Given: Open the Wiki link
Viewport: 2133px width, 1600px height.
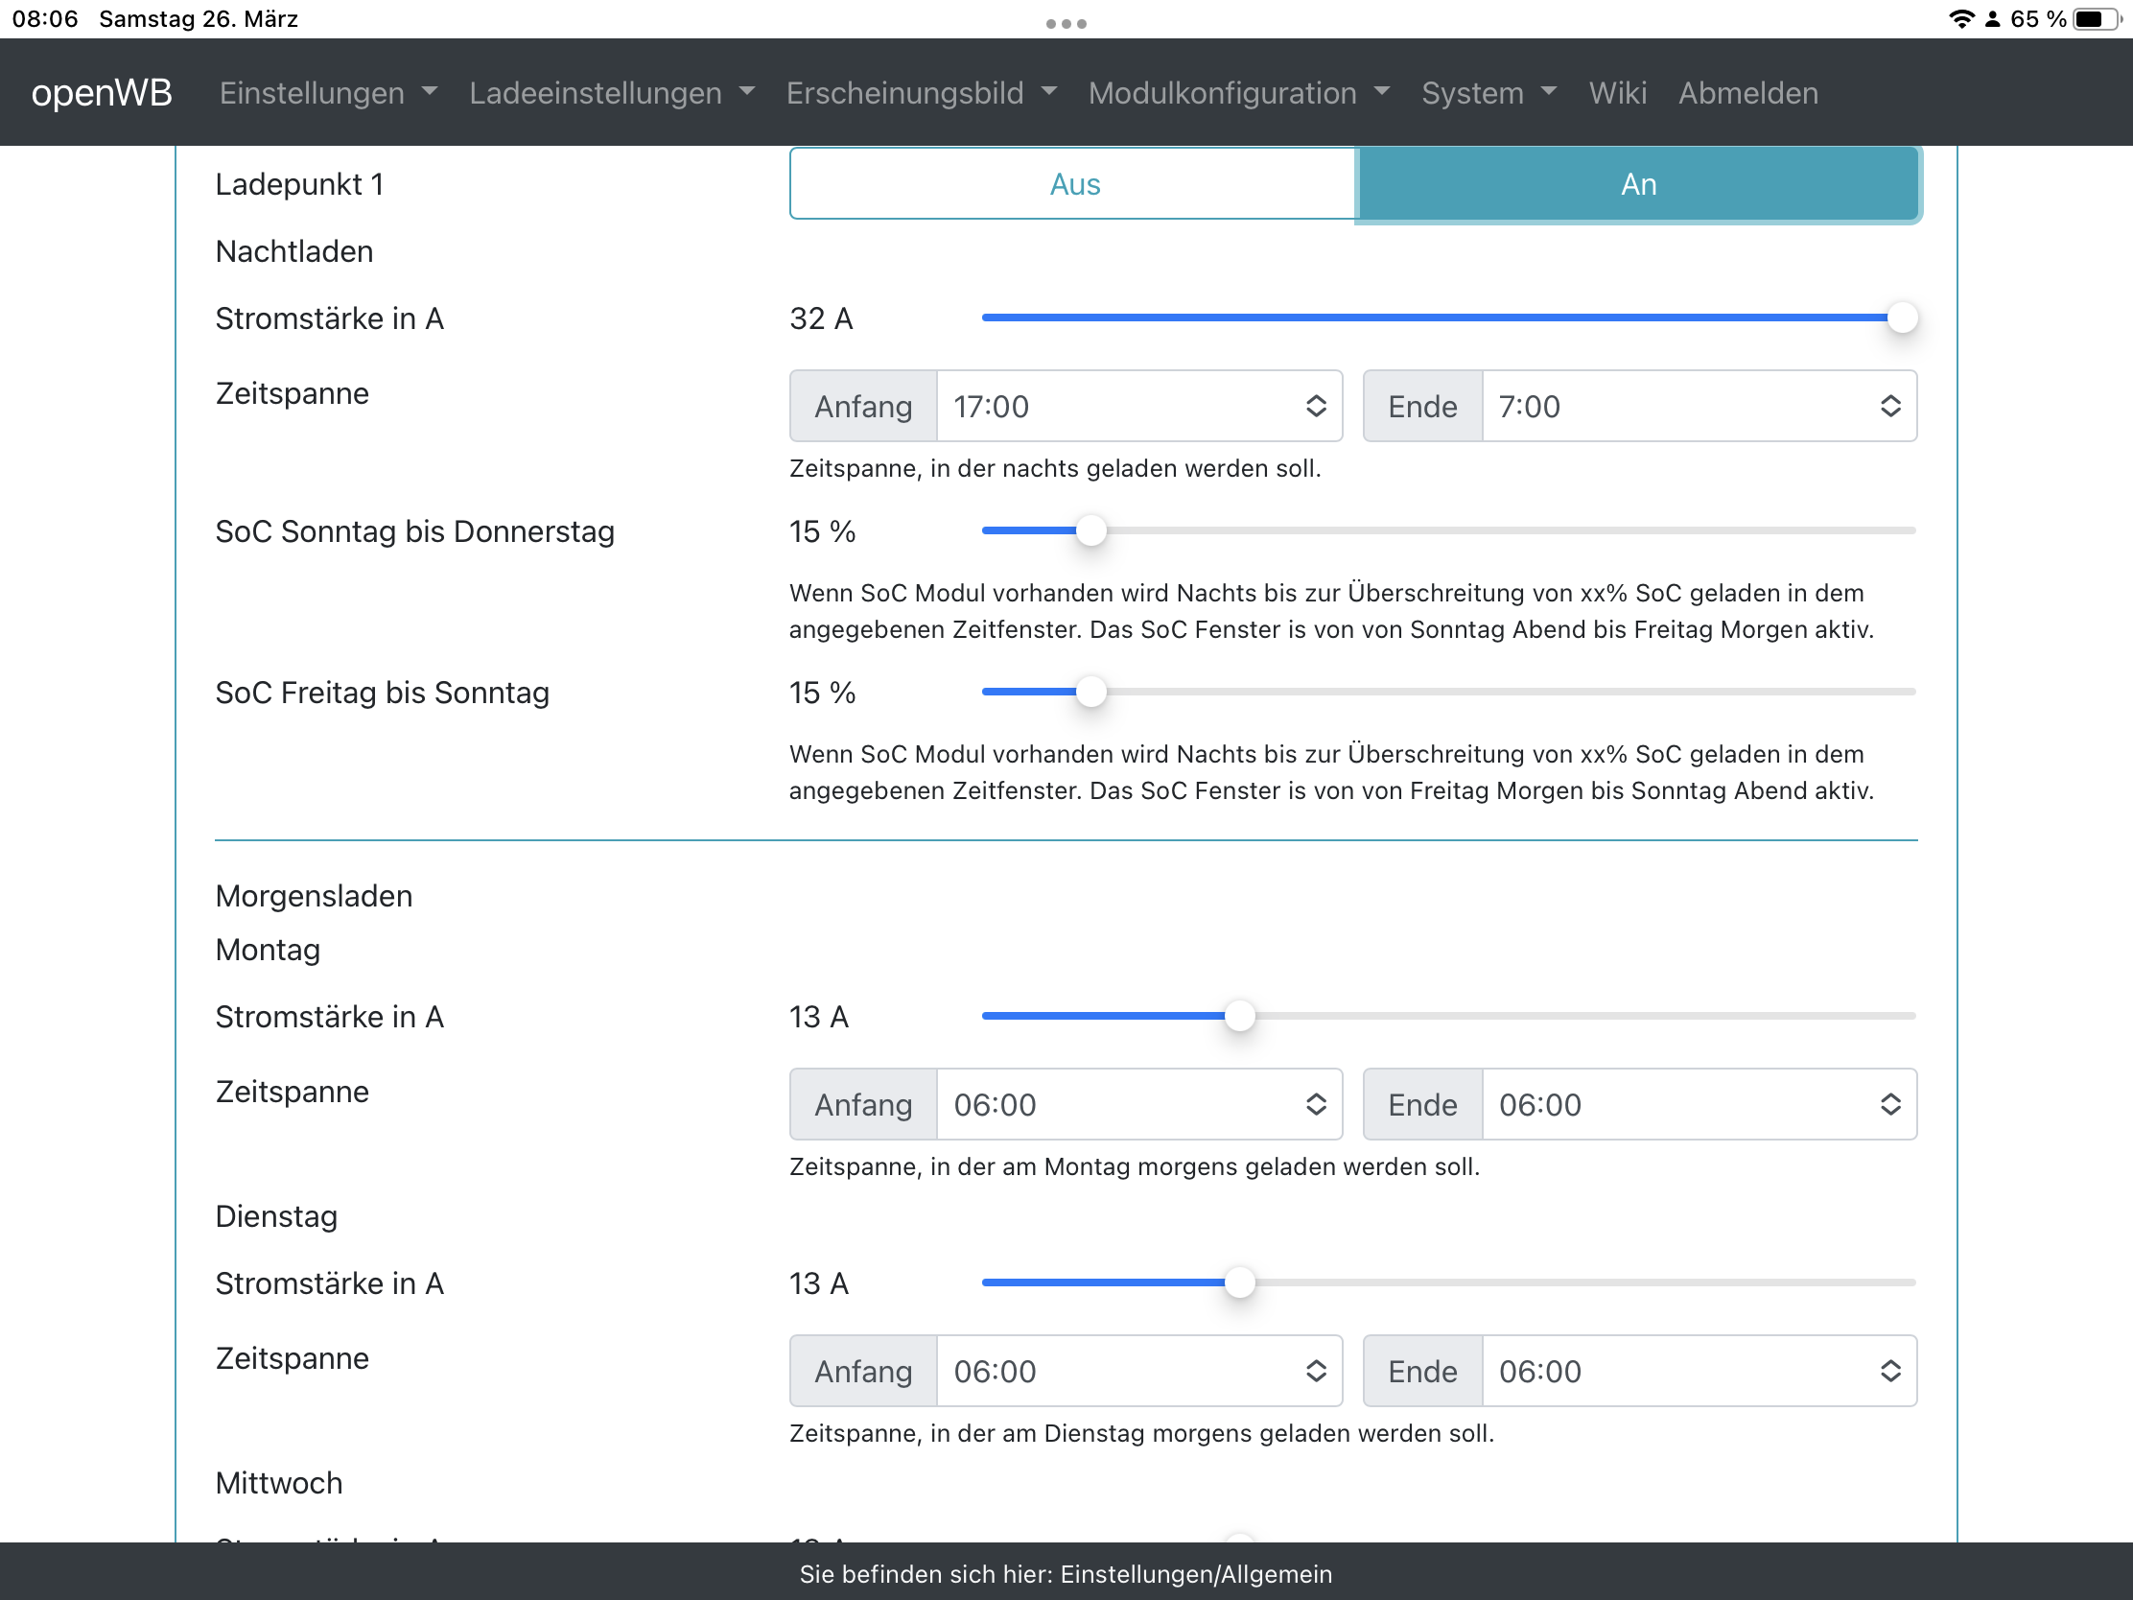Looking at the screenshot, I should [1617, 93].
